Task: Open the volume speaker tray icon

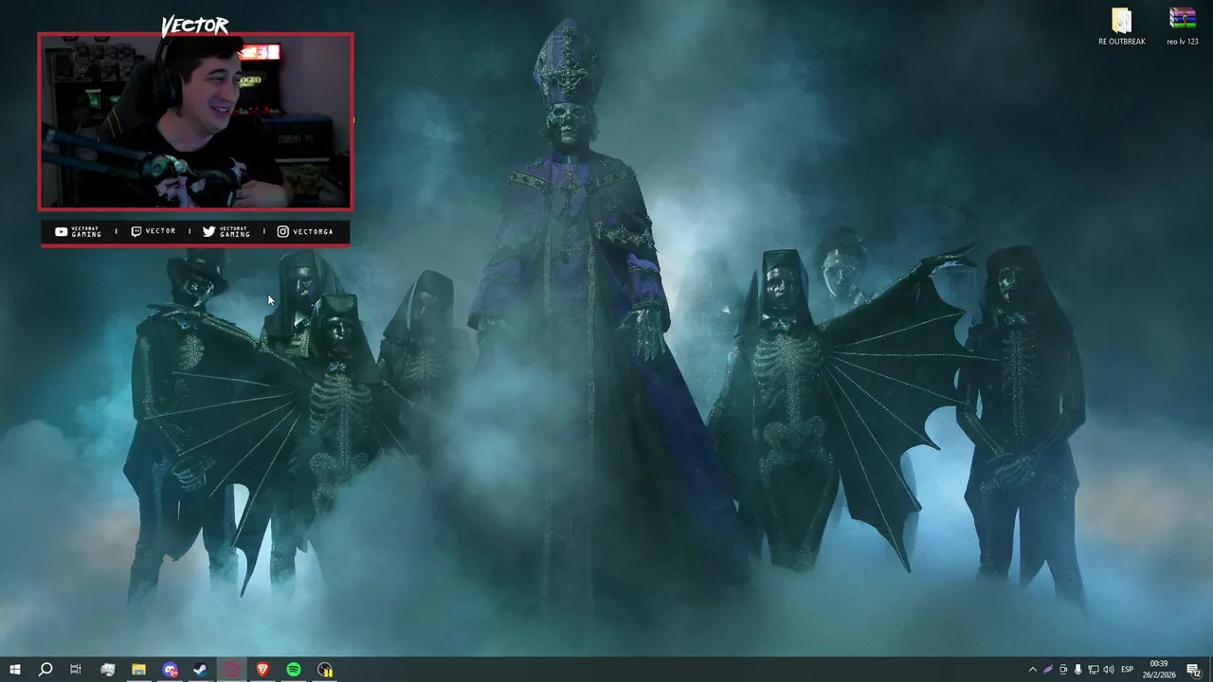Action: pos(1108,670)
